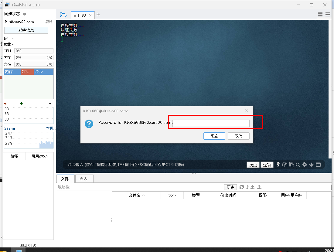The height and width of the screenshot is (252, 334).
Task: Open path 历史 history in file panel
Action: [230, 187]
